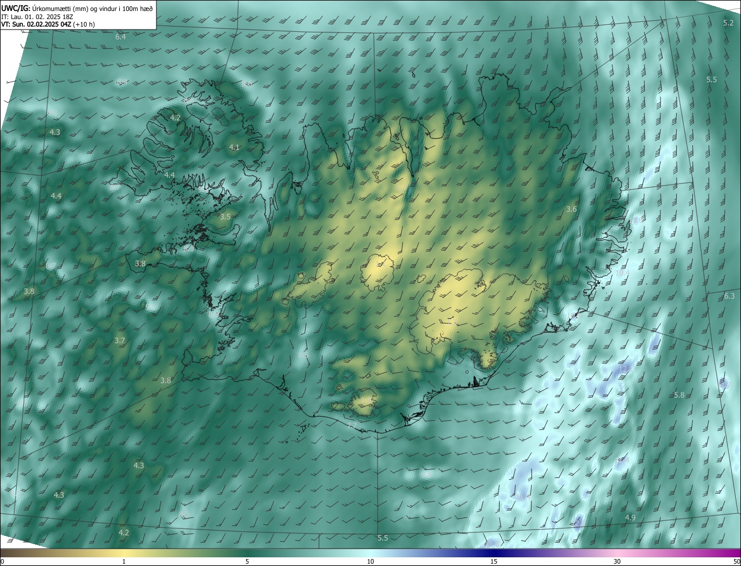Click the 3.6 value label over east Iceland
741x566 pixels.
coord(571,209)
